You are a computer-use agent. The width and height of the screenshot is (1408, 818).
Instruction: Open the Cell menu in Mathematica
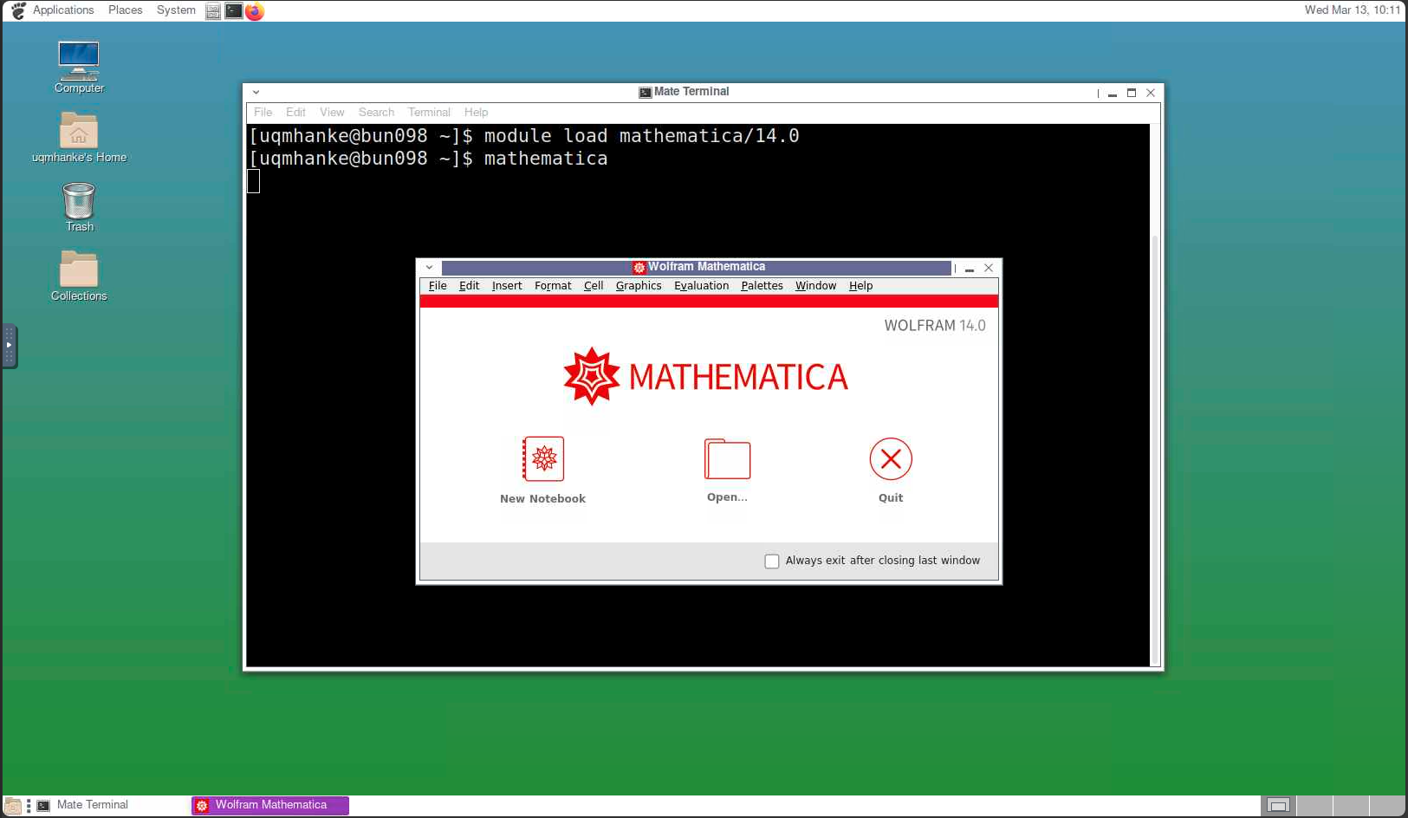(x=594, y=286)
